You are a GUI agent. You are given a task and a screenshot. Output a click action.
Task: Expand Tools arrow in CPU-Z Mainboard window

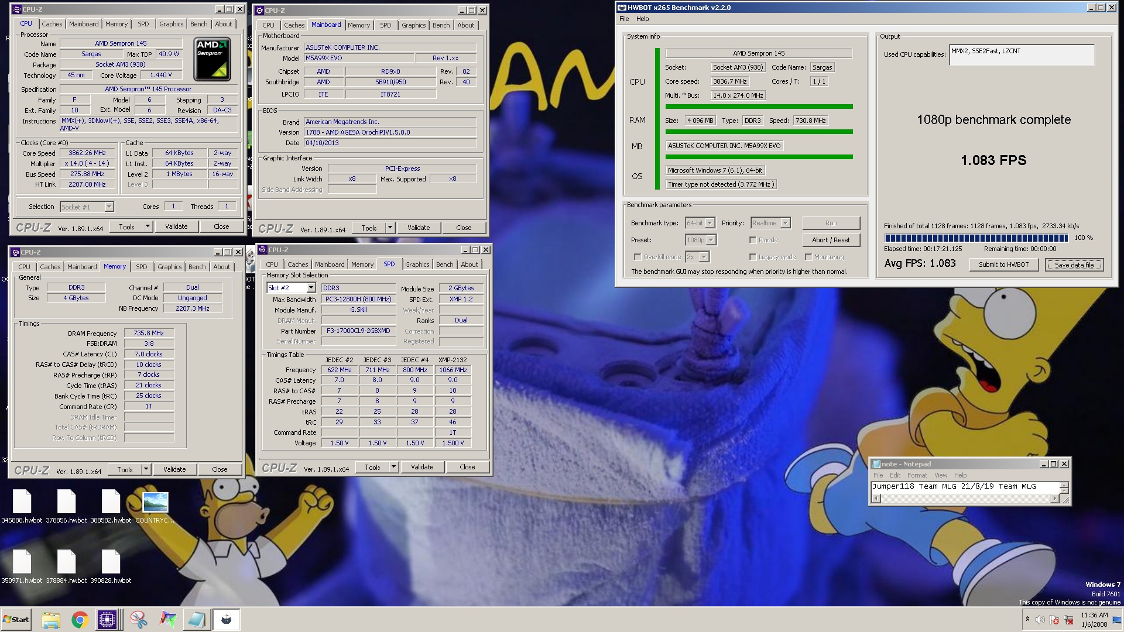(390, 228)
